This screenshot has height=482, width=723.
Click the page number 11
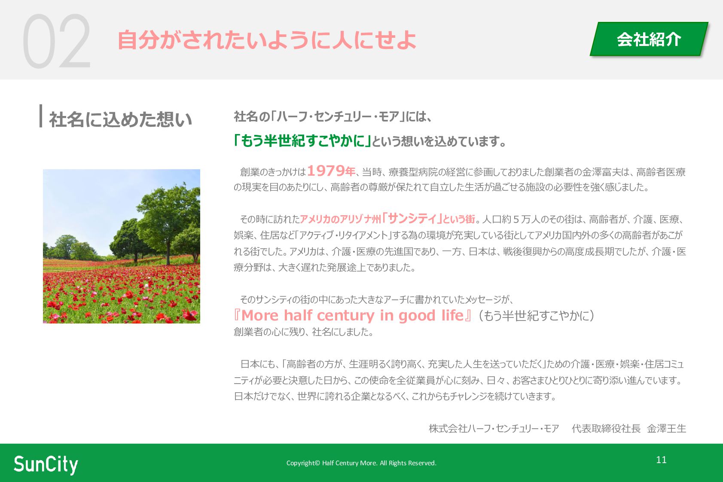click(661, 460)
